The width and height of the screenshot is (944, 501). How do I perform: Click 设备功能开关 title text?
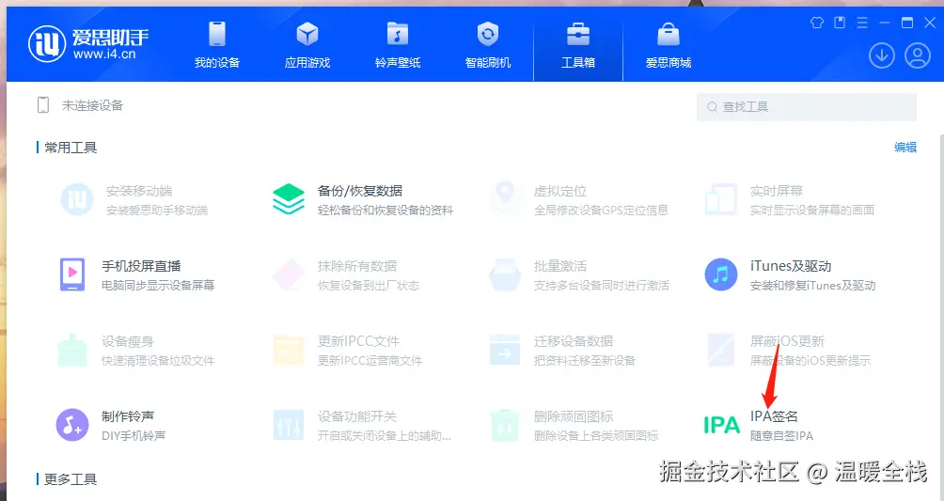(357, 416)
